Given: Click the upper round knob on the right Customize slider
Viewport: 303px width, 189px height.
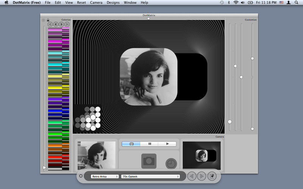Looking at the screenshot, I should 252,59.
